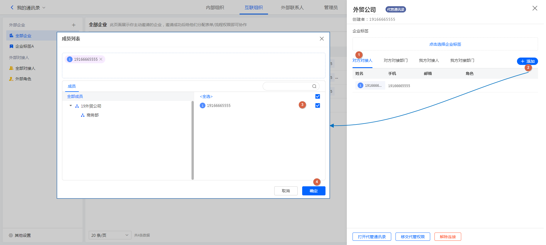
Task: Switch to the 外部联系人 tab
Action: coord(292,8)
